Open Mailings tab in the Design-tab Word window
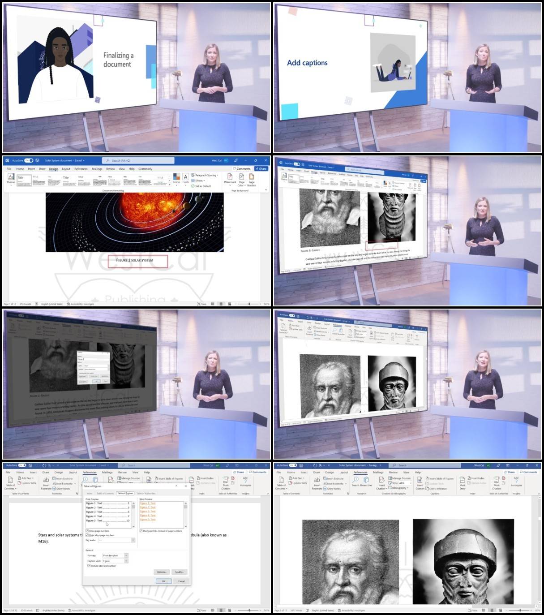Viewport: 544px width, 615px height. tap(97, 169)
